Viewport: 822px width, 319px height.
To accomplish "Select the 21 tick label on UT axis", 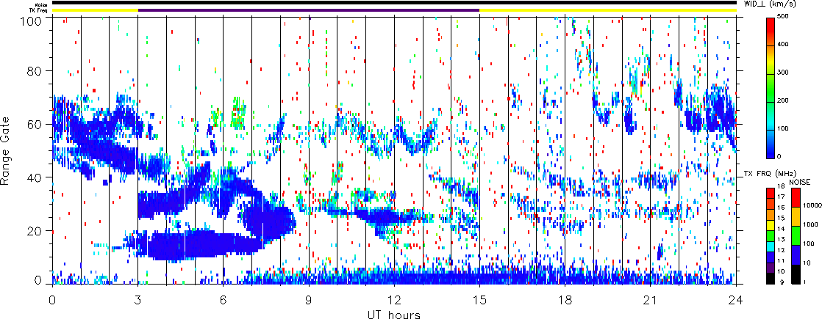I will point(651,298).
